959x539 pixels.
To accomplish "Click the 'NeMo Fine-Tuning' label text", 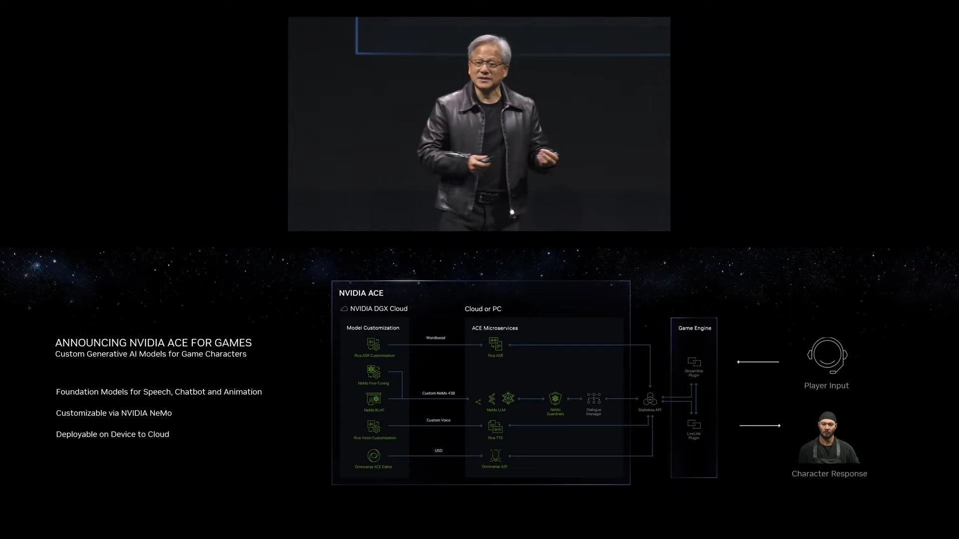I will tap(374, 383).
